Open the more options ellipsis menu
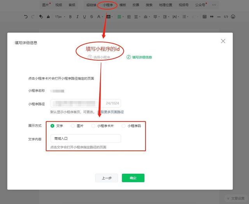This screenshot has height=204, width=249. tap(214, 5)
